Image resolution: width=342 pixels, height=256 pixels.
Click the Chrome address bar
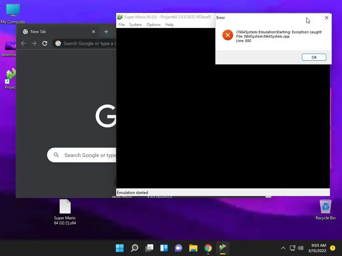pos(84,43)
